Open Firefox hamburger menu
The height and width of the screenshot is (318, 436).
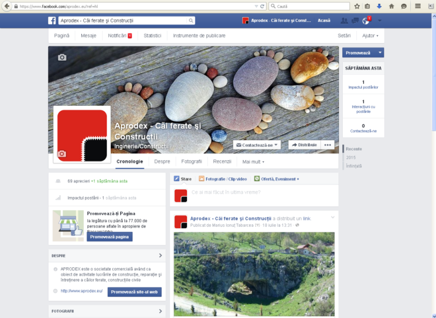tap(418, 6)
